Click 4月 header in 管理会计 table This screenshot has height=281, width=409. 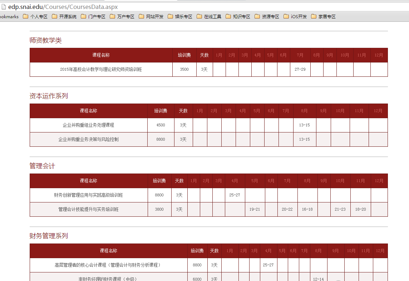(x=235, y=181)
